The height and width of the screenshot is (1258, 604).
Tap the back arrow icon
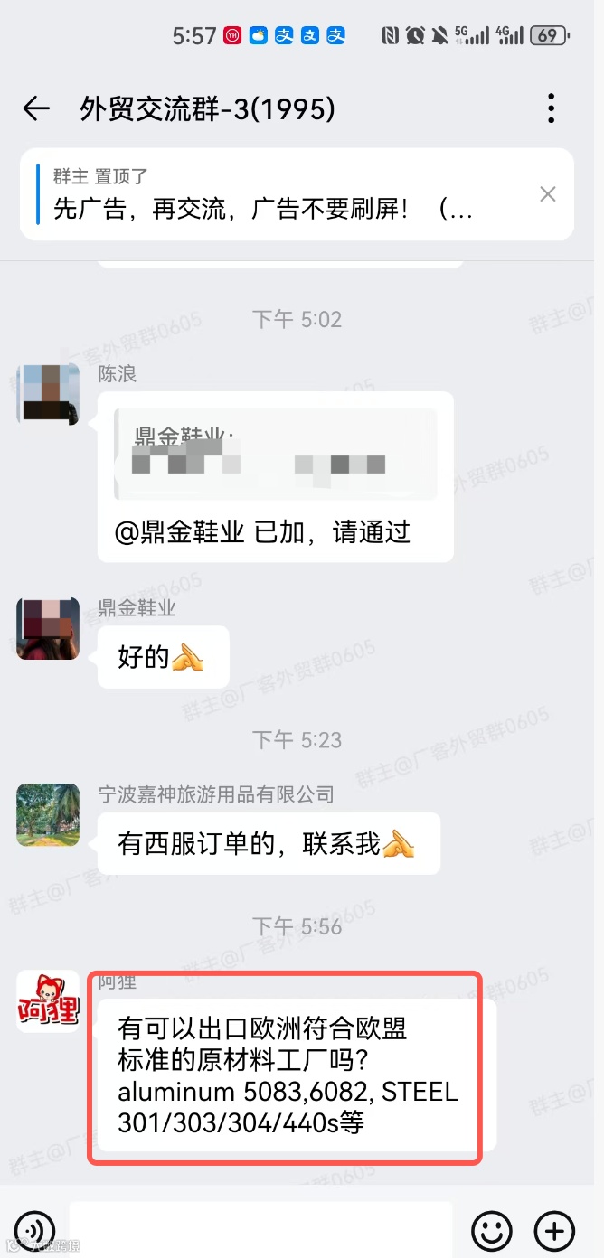point(36,109)
